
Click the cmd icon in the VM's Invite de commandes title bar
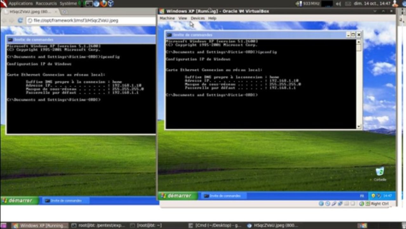169,35
